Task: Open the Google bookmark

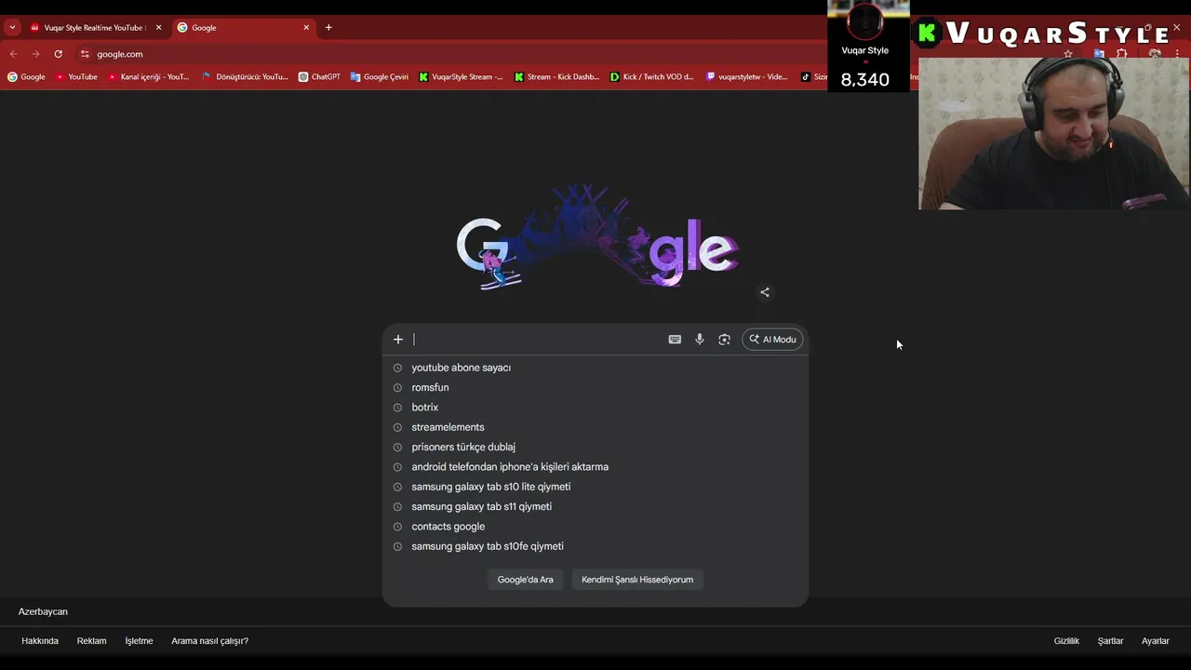Action: (x=26, y=77)
